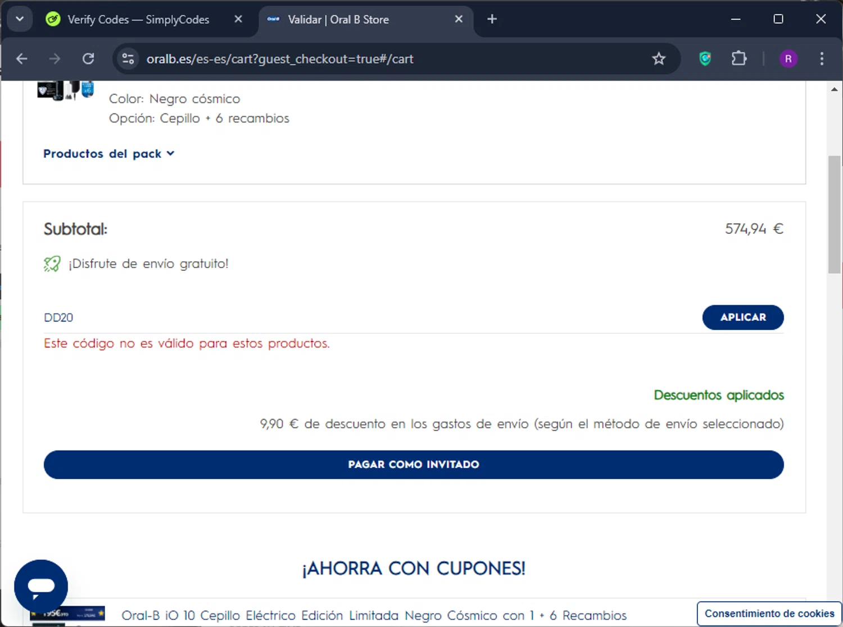Click the text Opción: Cepillo + 6 recambios

click(x=199, y=119)
